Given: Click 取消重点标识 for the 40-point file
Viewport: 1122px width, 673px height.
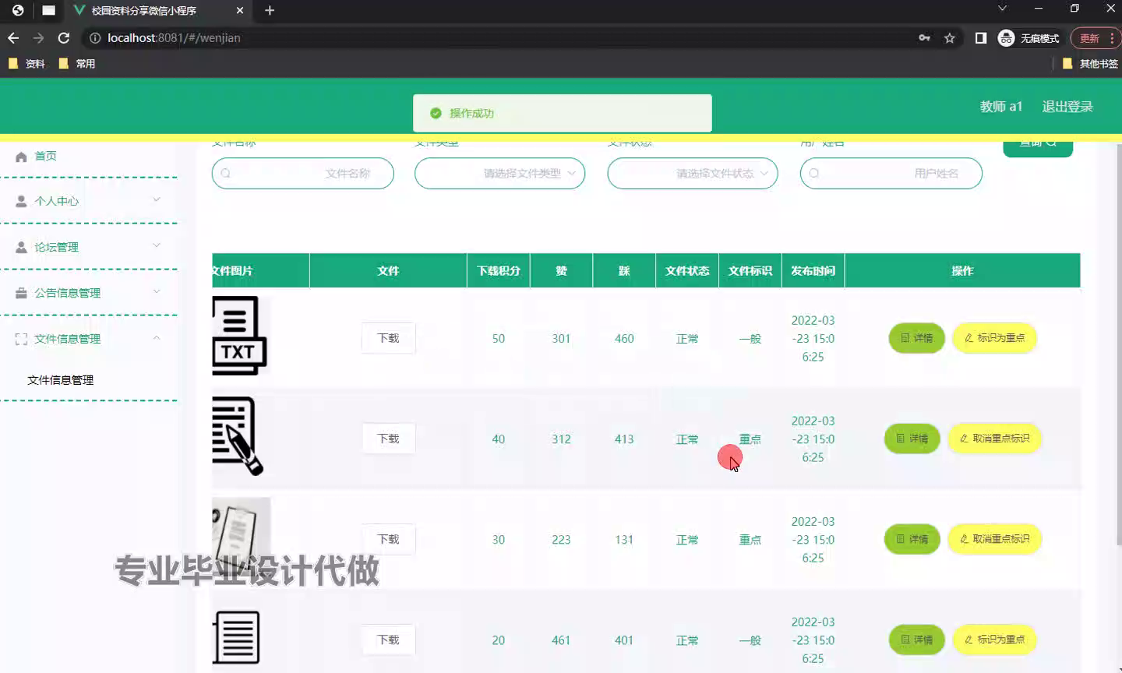Looking at the screenshot, I should point(994,439).
